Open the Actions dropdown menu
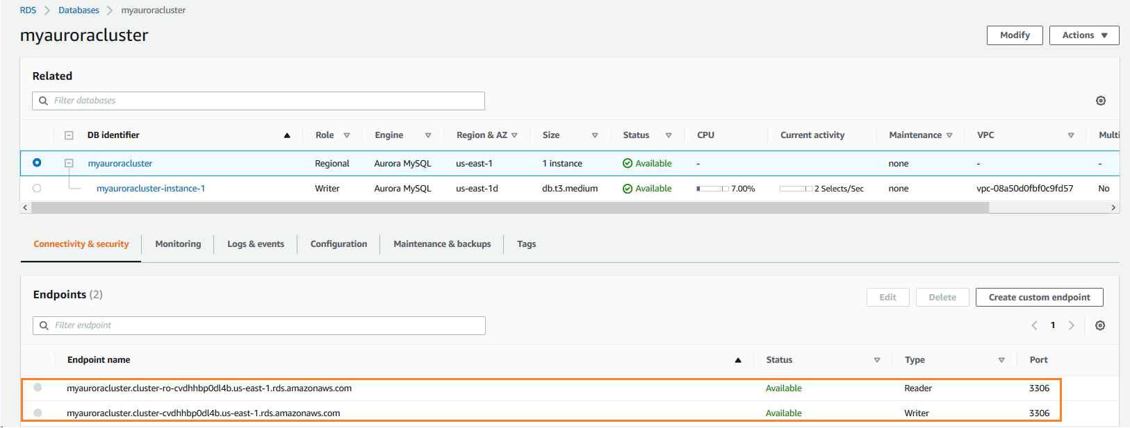 (x=1083, y=35)
